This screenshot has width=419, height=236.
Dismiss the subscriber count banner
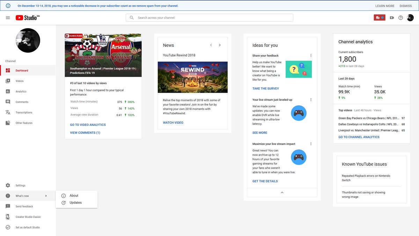coord(406,6)
